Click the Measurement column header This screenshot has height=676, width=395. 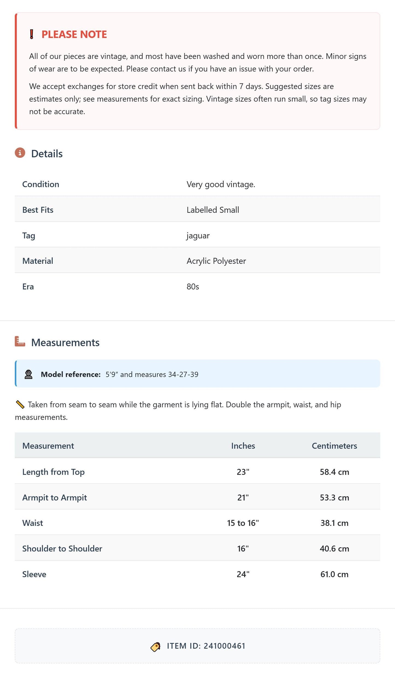coord(48,446)
